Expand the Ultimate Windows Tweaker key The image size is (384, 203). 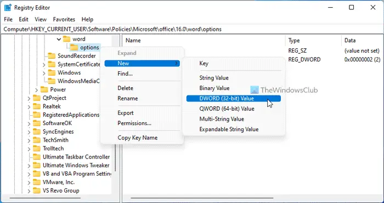tap(29, 166)
